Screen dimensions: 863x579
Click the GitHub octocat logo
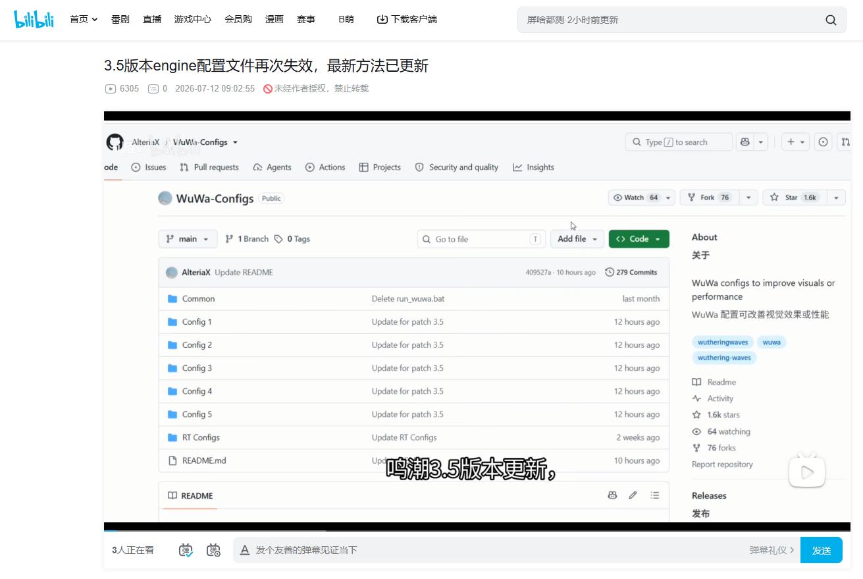[115, 142]
